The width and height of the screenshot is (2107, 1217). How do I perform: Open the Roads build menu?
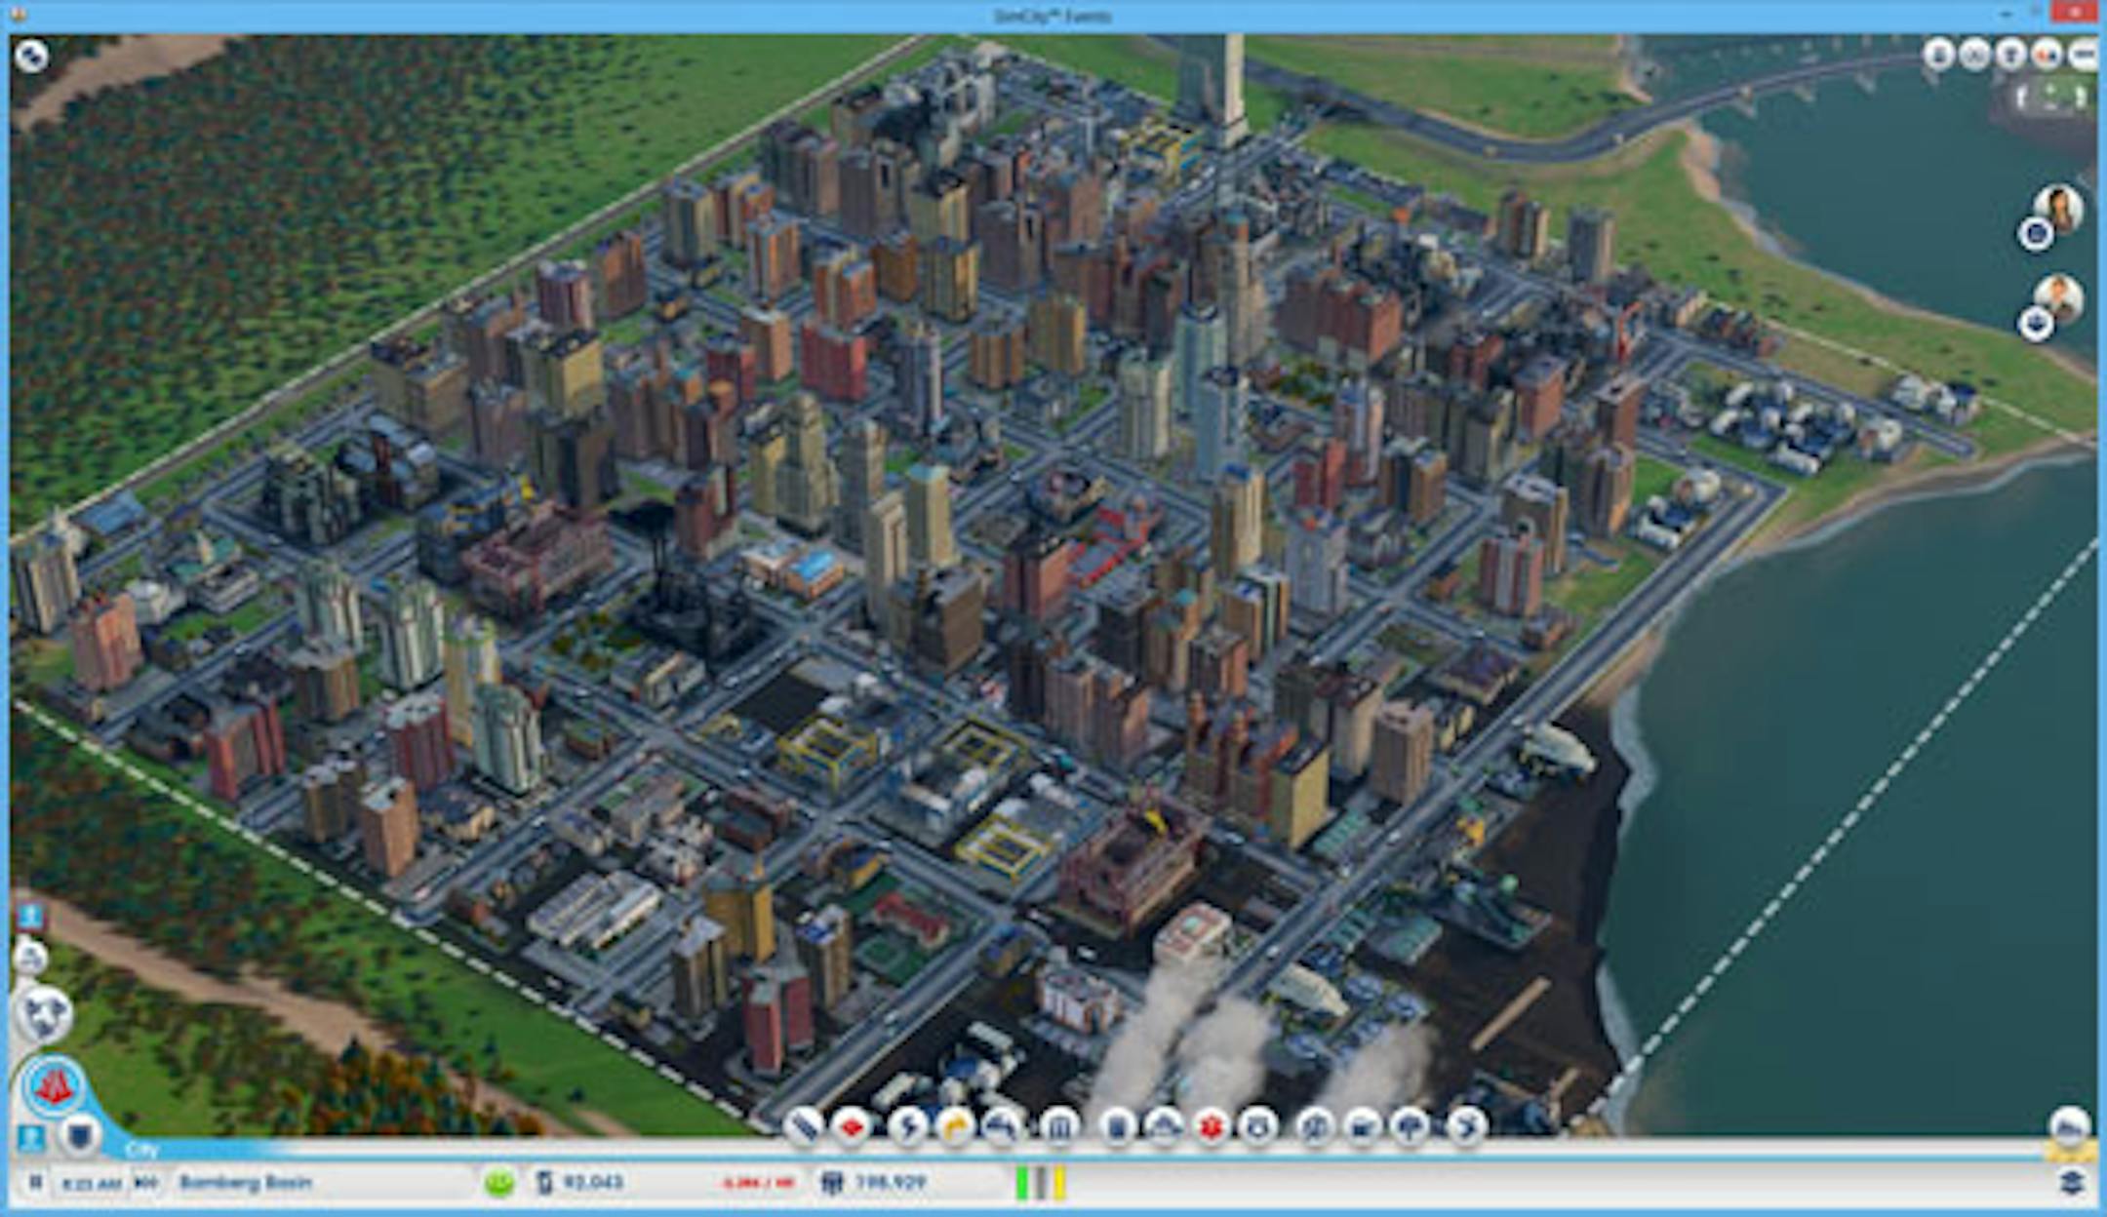[x=803, y=1126]
